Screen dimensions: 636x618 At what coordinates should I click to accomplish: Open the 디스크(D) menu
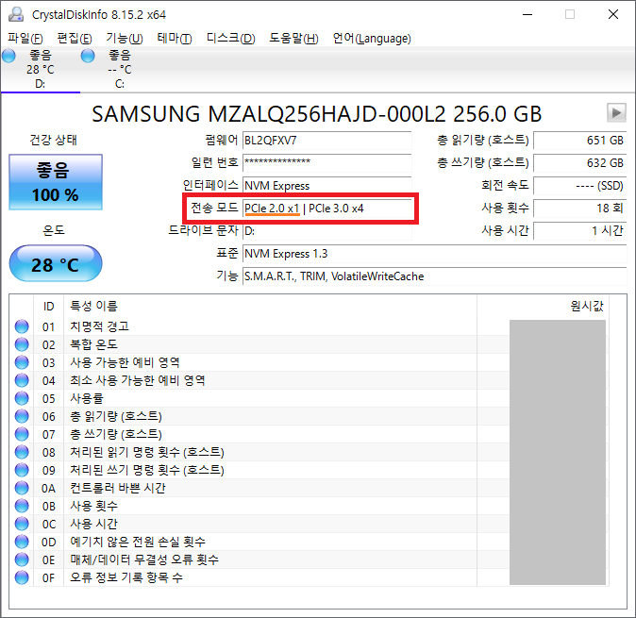(x=231, y=38)
